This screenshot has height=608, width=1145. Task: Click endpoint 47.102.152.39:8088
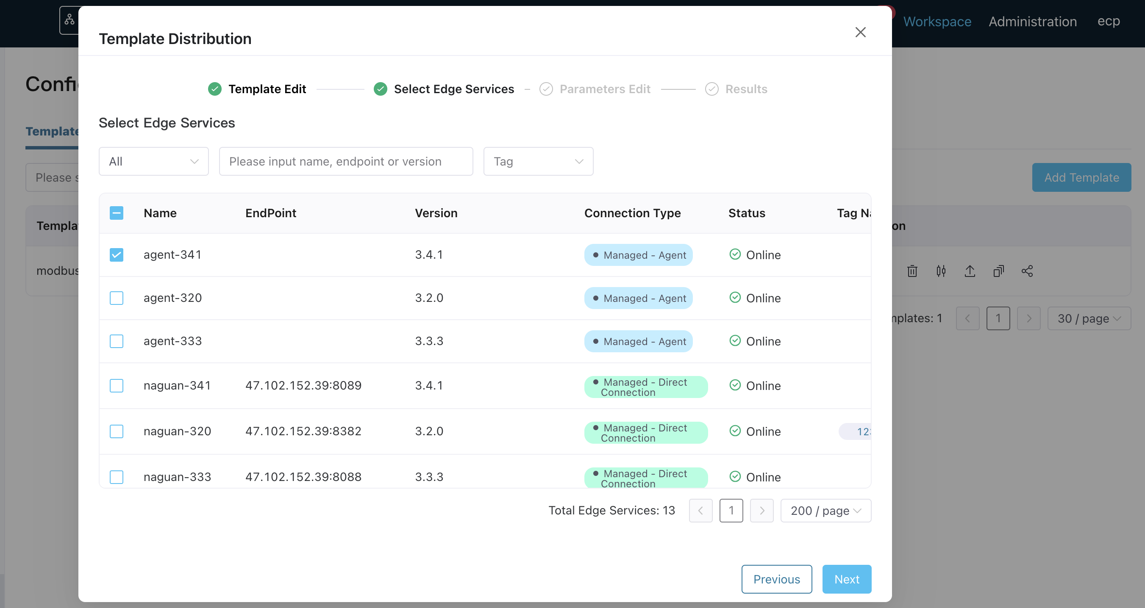pos(303,477)
